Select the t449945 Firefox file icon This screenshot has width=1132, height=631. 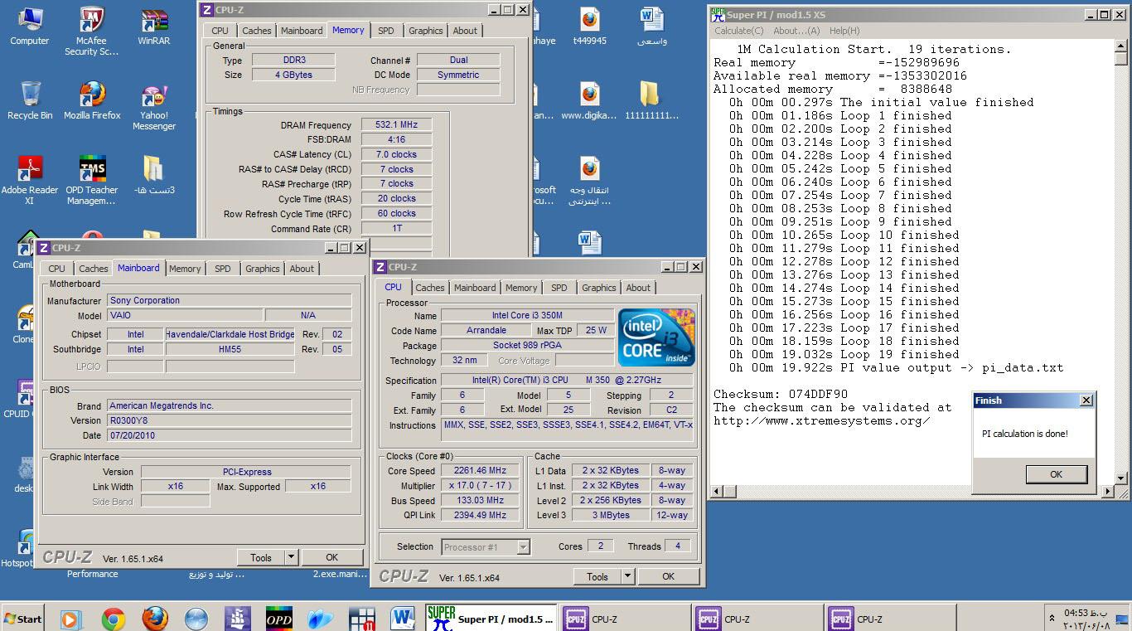click(x=589, y=27)
